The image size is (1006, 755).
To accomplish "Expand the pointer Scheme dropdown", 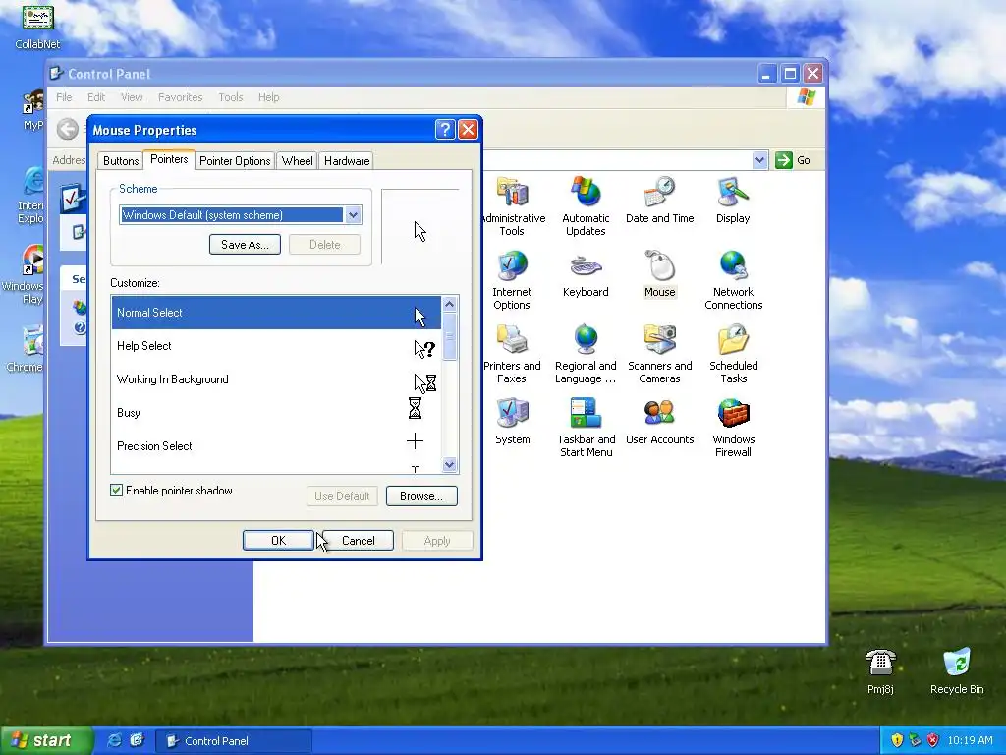I will pyautogui.click(x=353, y=215).
